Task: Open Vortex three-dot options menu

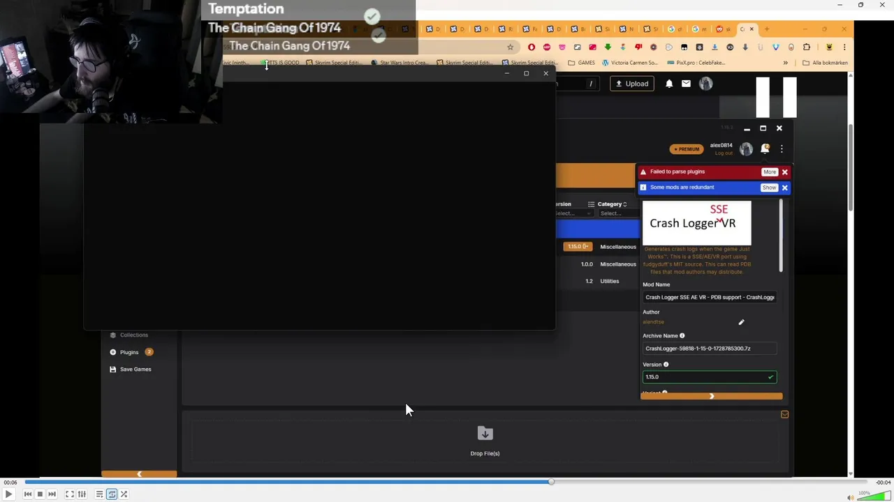Action: click(x=782, y=149)
